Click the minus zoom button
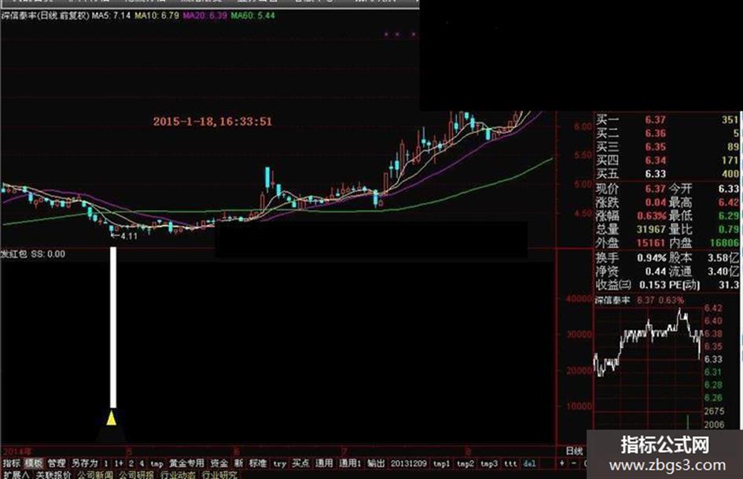This screenshot has width=743, height=479. [574, 463]
